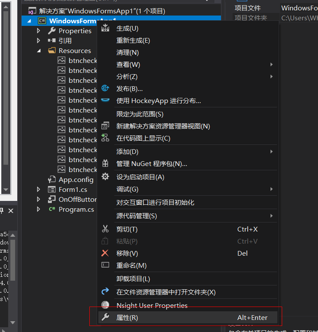Click the open folder in Explorer arrow icon
318x332 pixels.
[105, 291]
